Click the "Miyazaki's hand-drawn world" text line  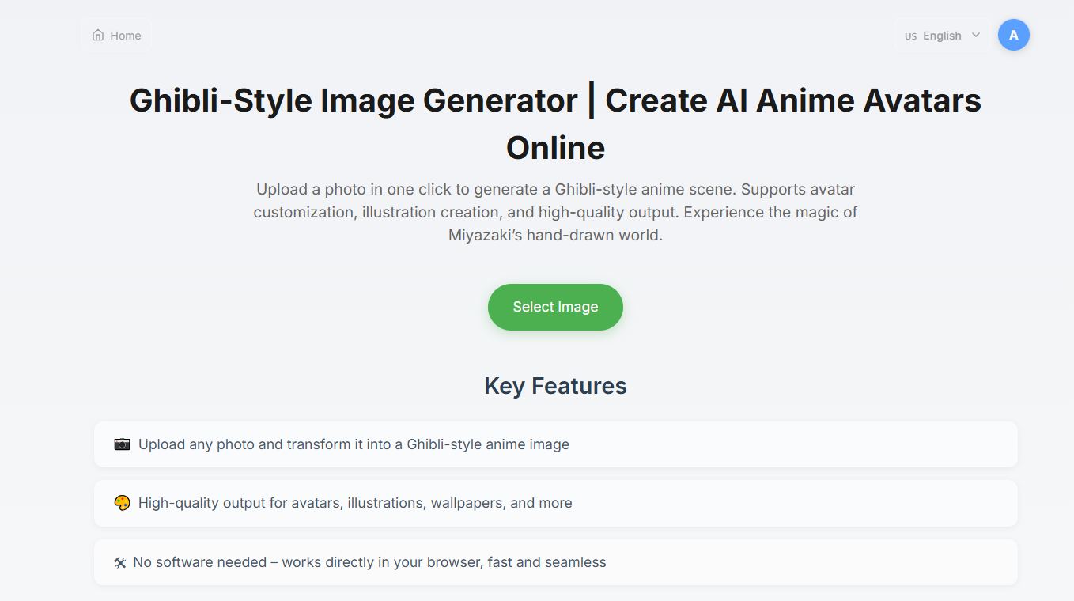tap(555, 236)
